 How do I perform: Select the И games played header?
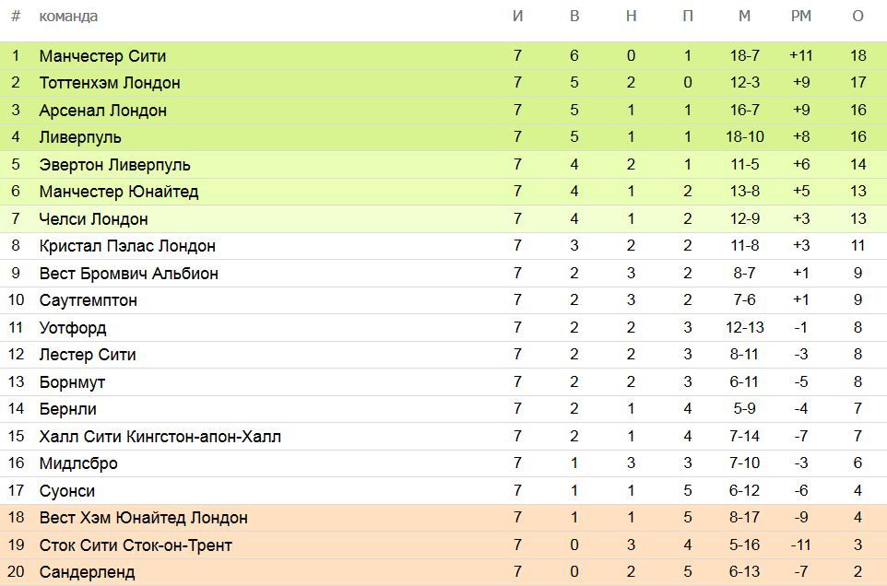pos(518,17)
